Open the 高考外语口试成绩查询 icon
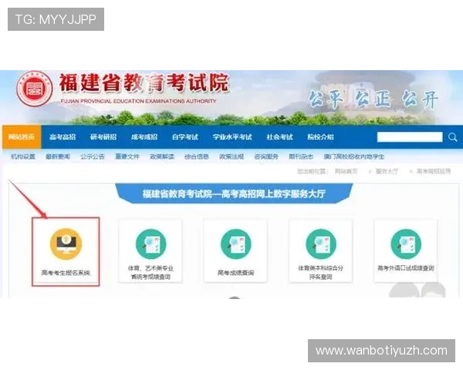Screen dimensions: 463x370 click(x=406, y=244)
